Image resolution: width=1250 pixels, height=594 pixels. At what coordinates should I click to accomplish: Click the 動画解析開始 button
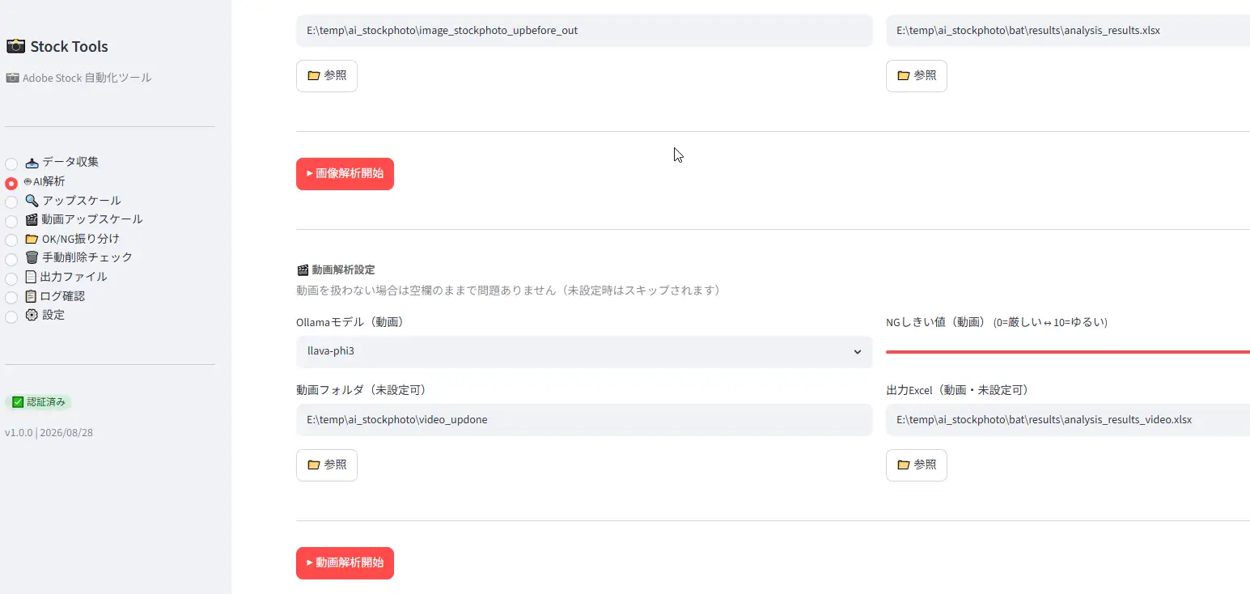tap(345, 562)
